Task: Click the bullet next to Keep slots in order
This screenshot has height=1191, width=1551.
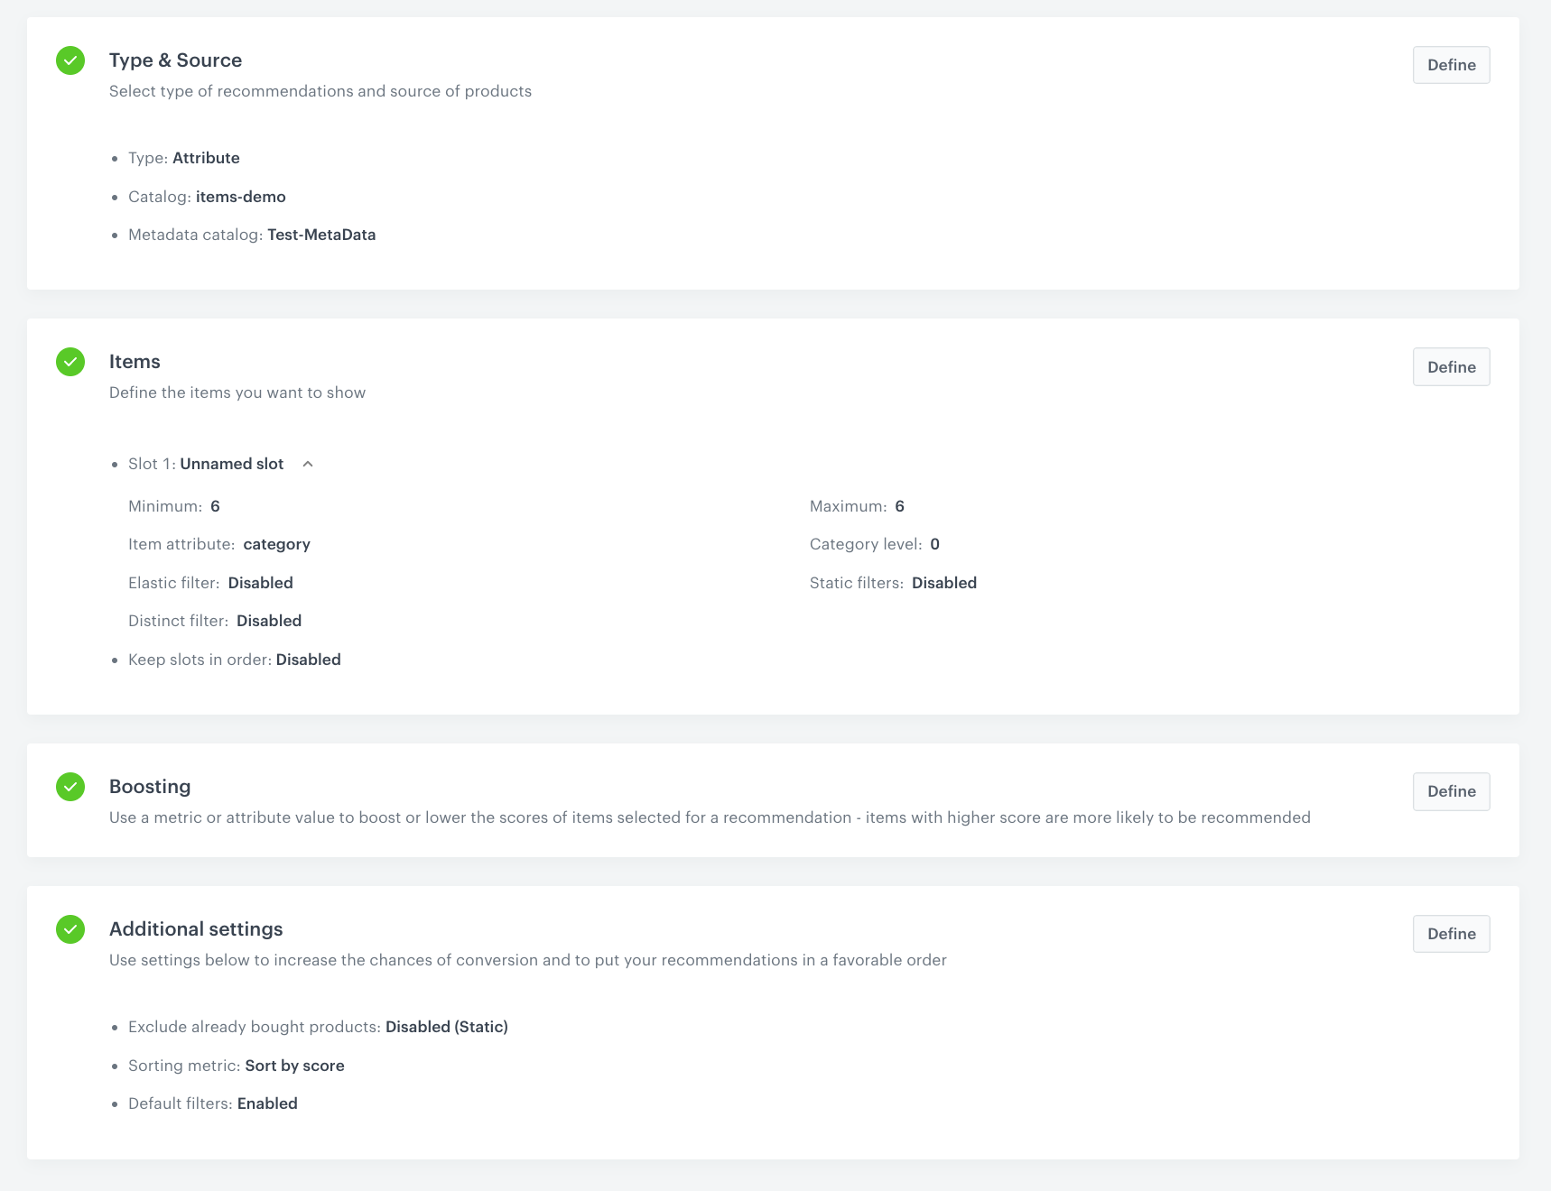Action: (115, 660)
